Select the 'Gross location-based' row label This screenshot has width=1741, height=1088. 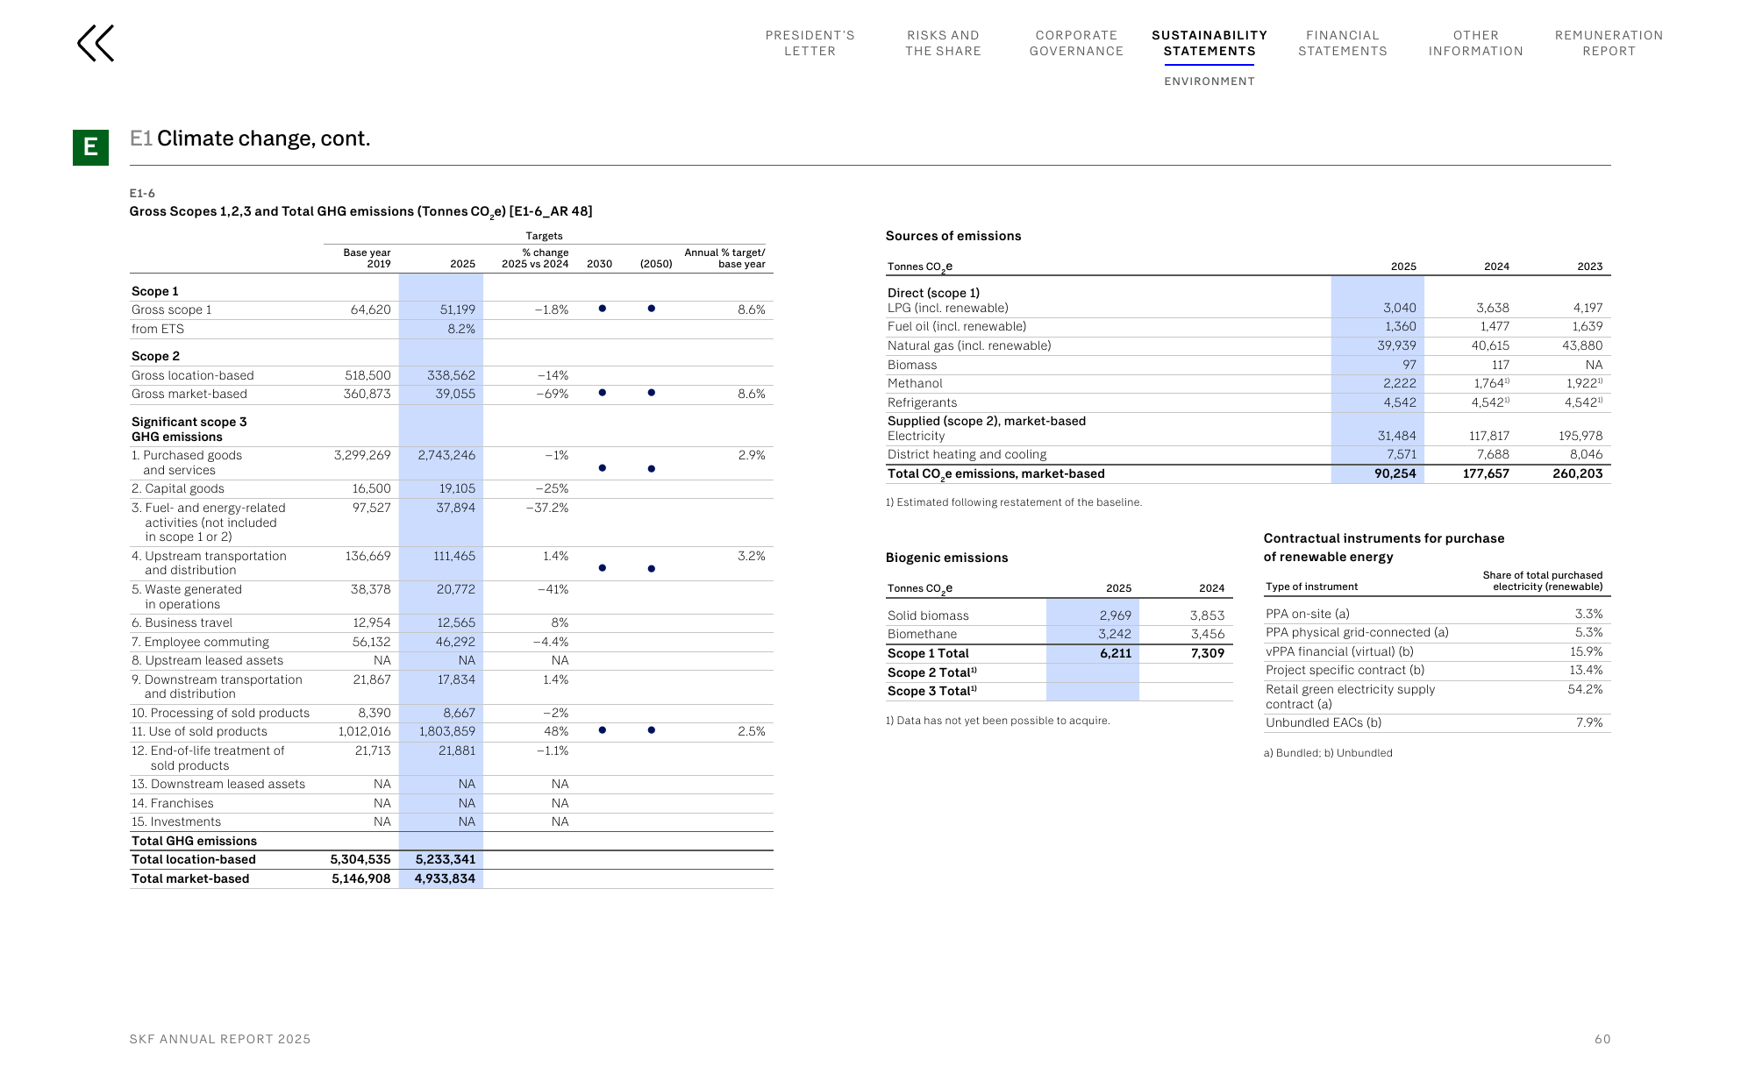point(193,375)
